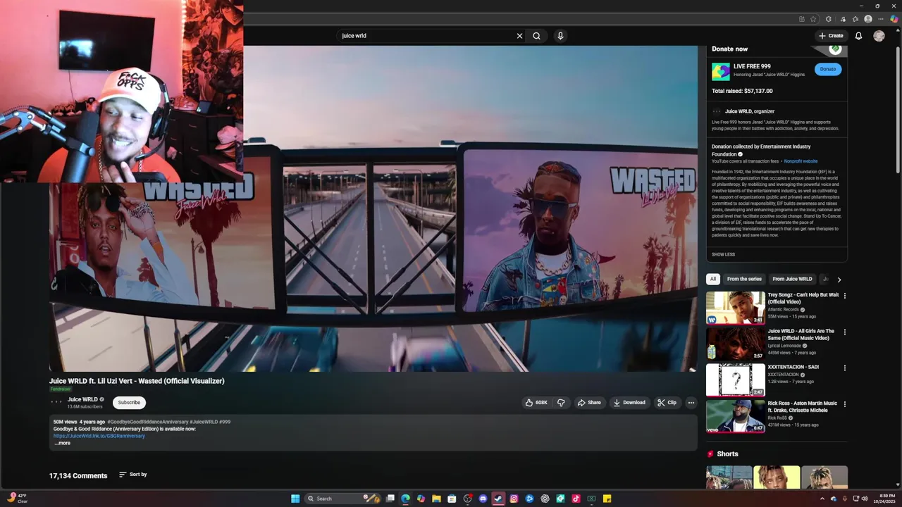The width and height of the screenshot is (902, 507).
Task: Open the YouTube account avatar menu
Action: pyautogui.click(x=879, y=36)
